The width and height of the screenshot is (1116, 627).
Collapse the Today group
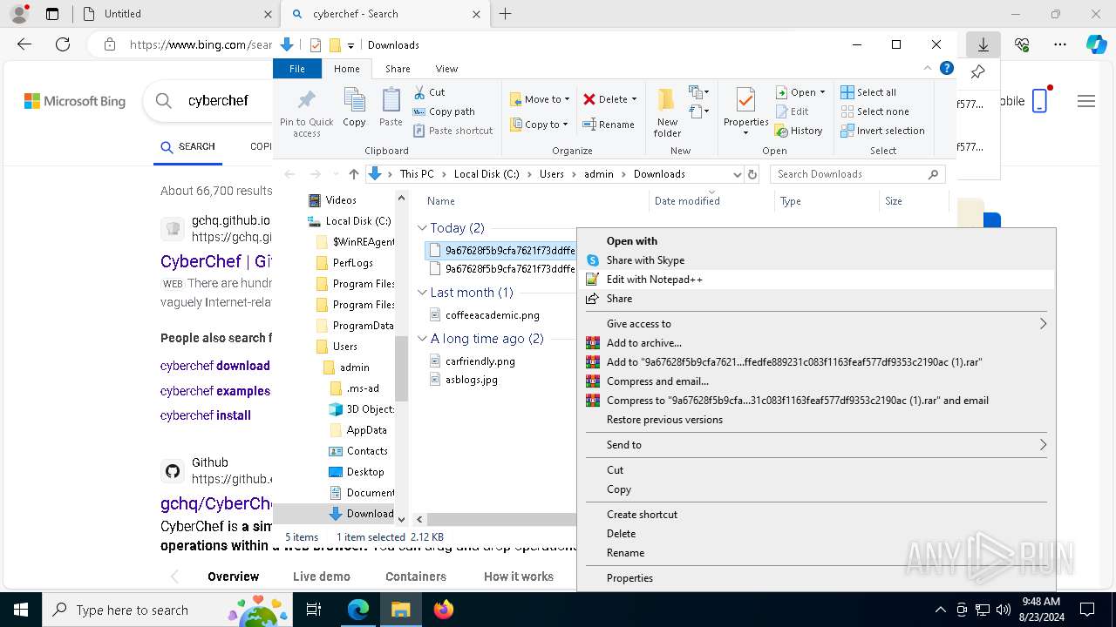coord(423,228)
